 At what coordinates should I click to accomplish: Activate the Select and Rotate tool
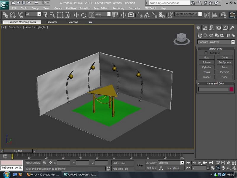point(84,15)
